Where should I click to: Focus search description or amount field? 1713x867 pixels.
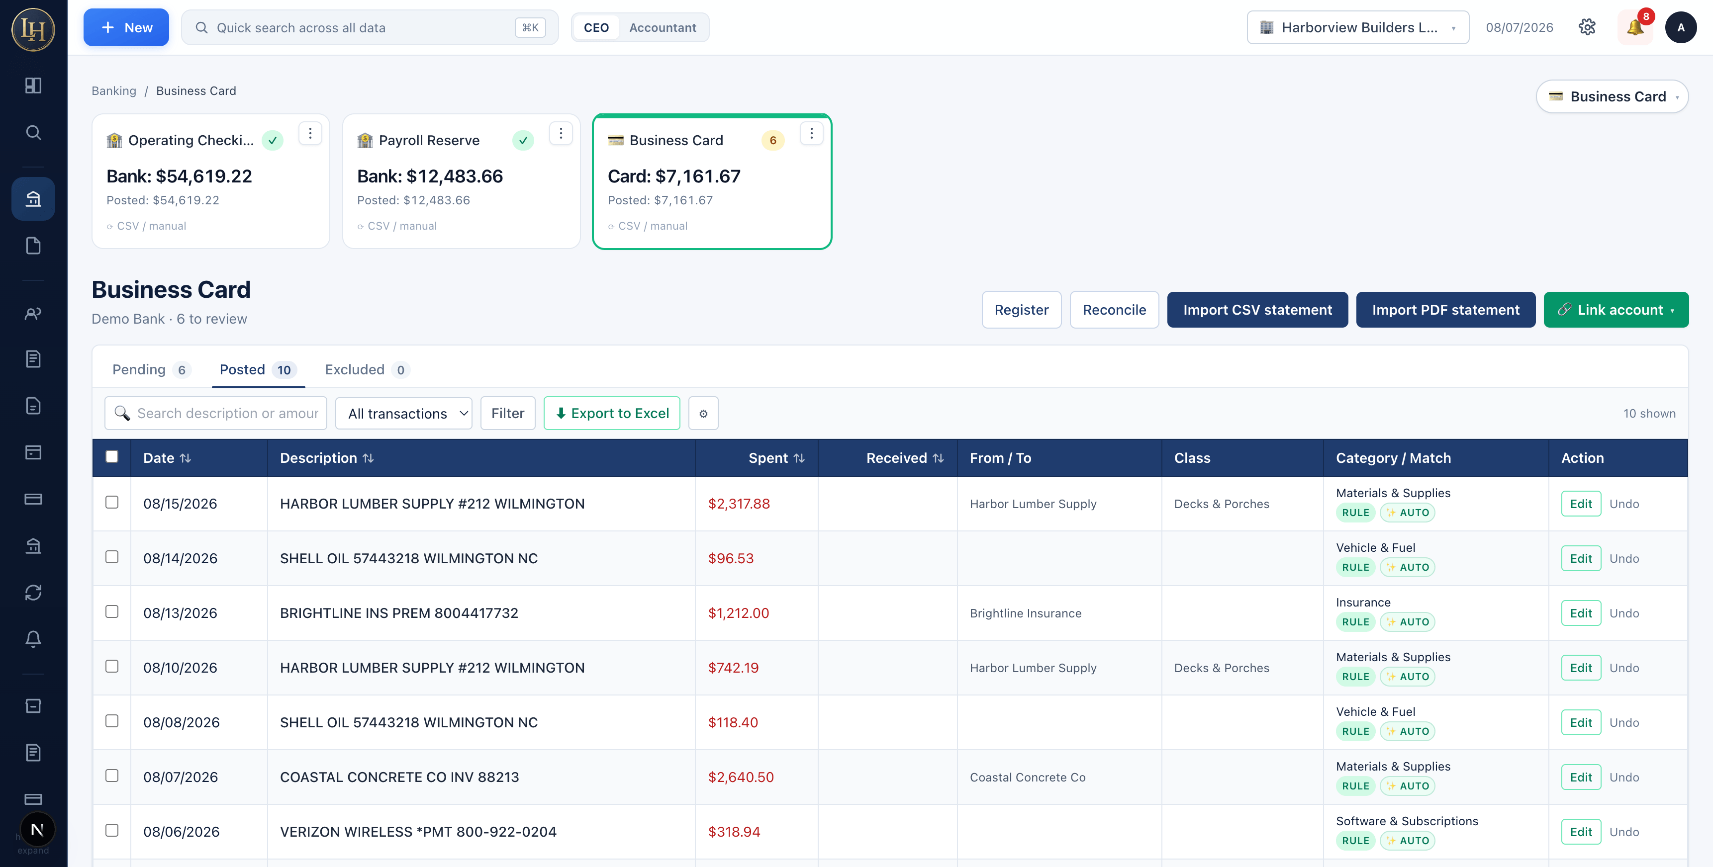click(x=215, y=414)
